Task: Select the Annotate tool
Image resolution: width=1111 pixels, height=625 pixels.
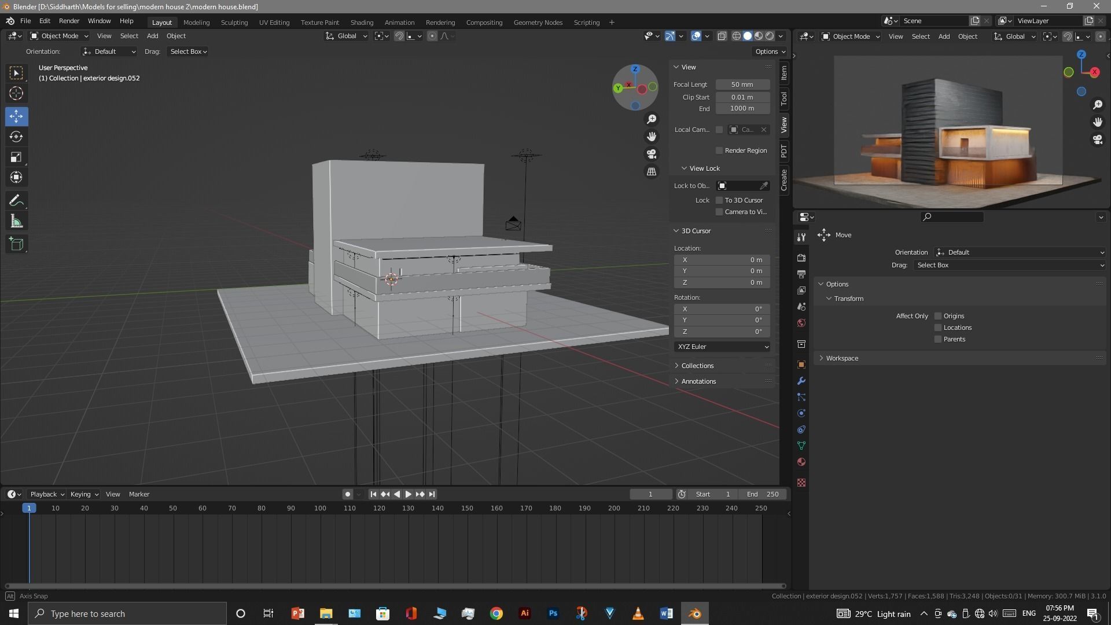Action: pos(16,201)
